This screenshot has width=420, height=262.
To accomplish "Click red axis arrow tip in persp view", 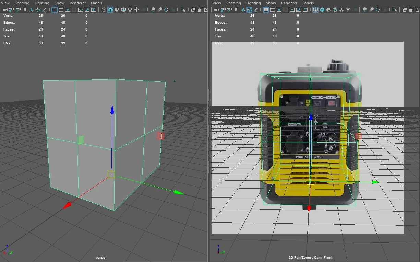I will pyautogui.click(x=68, y=205).
